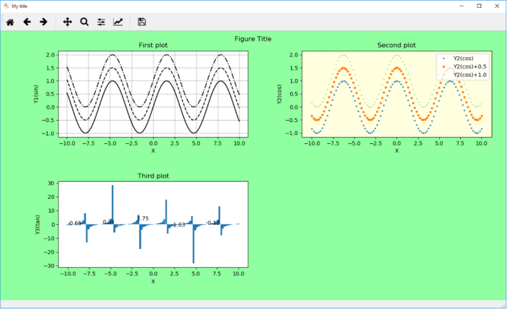Click the Y3(tan) axis label
Image resolution: width=507 pixels, height=309 pixels.
click(x=37, y=225)
